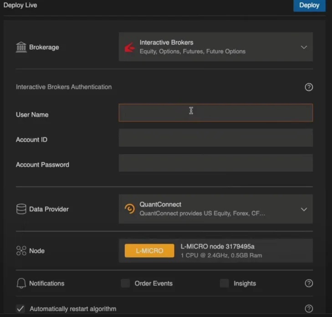Uncheck Automatically restart algorithm checkbox

pyautogui.click(x=20, y=308)
